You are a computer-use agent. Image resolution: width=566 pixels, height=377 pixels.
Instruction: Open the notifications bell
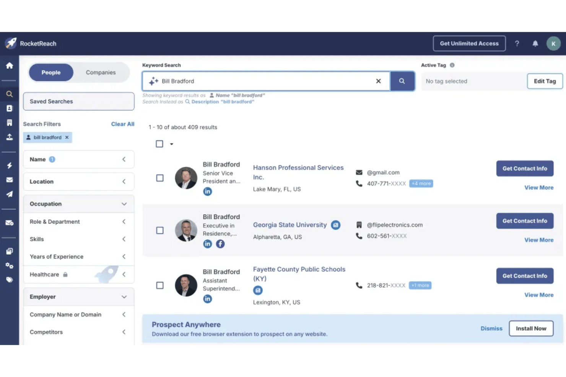pyautogui.click(x=535, y=44)
